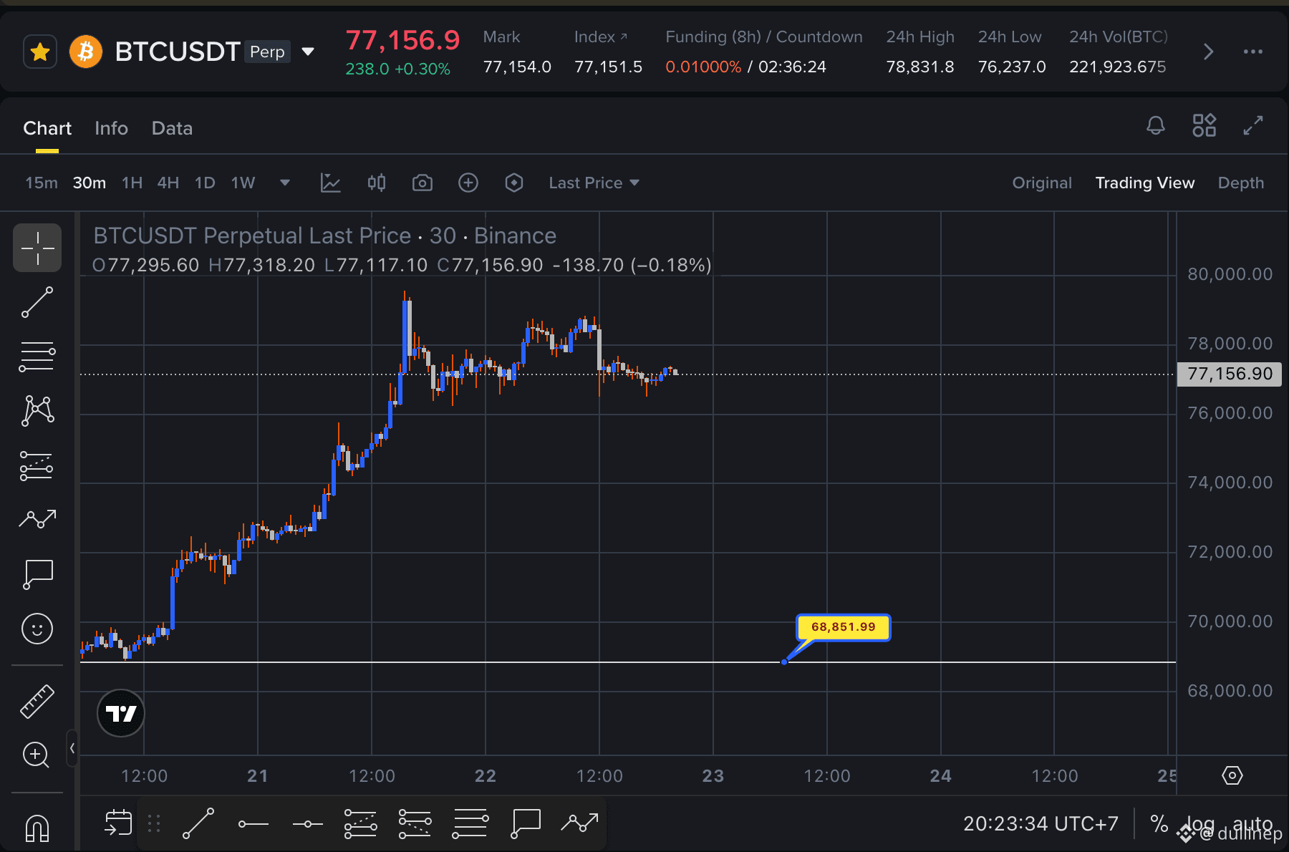Collapse the drawing toolbar side arrow
Viewport: 1289px width, 852px height.
[x=72, y=748]
